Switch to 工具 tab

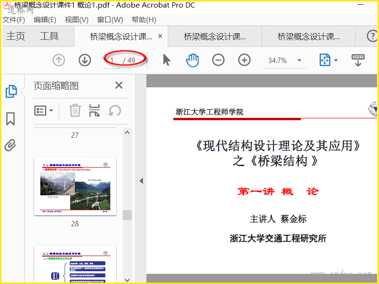click(49, 36)
